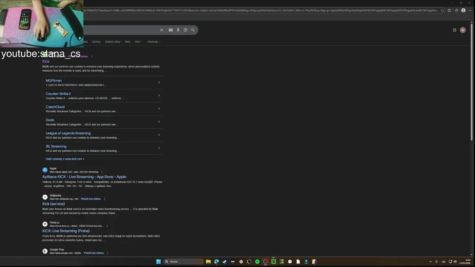Viewport: 475px width, 267px height.
Task: Open Spotify from the taskbar
Action: point(257,261)
